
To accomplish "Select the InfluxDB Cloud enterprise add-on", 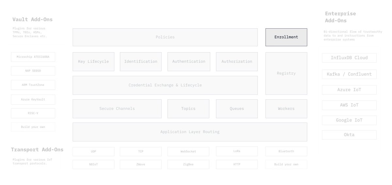I will pos(349,58).
